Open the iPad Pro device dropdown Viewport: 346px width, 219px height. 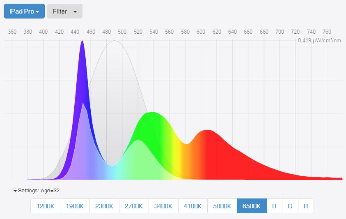point(24,12)
